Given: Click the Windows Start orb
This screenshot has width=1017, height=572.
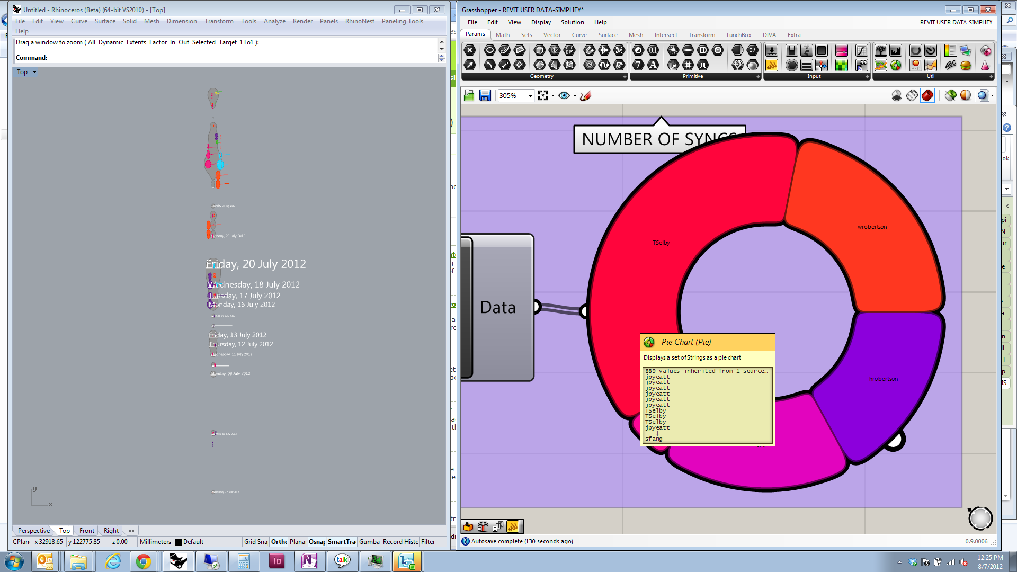Looking at the screenshot, I should click(14, 561).
